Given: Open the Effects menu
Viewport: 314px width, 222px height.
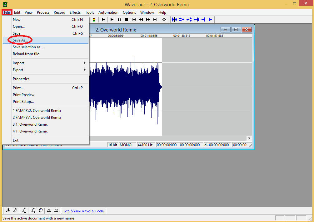Looking at the screenshot, I should click(75, 12).
